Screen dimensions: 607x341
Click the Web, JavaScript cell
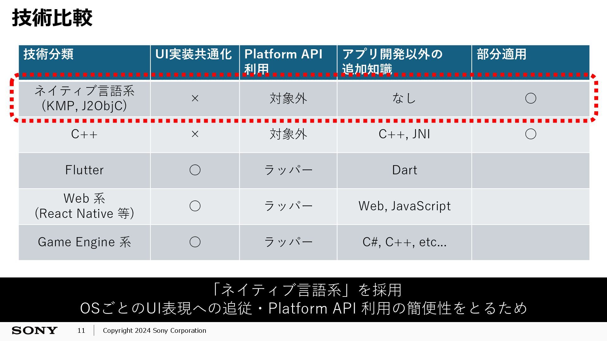click(405, 206)
